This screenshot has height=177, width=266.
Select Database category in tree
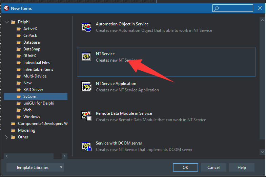click(32, 42)
